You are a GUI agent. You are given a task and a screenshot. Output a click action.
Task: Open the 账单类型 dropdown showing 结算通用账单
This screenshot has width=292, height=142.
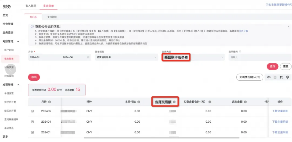[x=126, y=57]
